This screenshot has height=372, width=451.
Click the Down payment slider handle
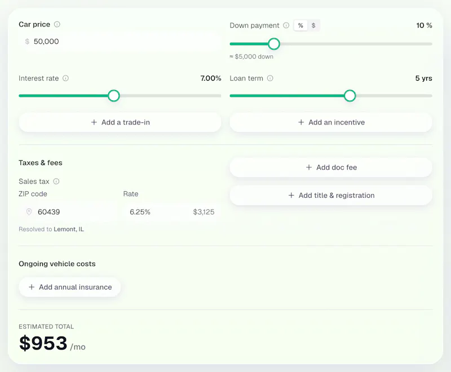click(274, 44)
